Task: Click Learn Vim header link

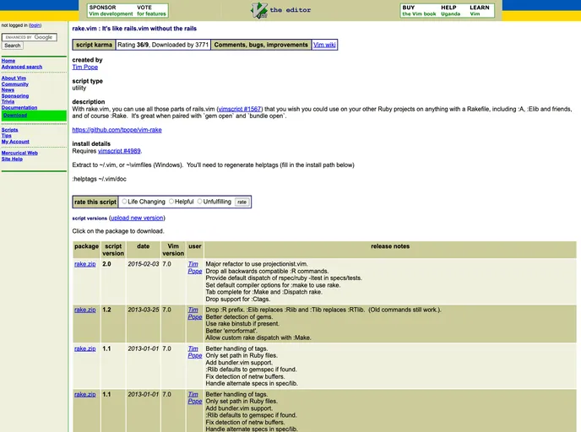Action: [x=480, y=11]
